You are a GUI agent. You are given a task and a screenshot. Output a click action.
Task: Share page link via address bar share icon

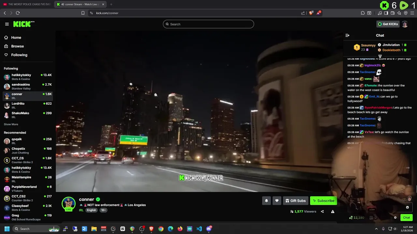pos(303,13)
